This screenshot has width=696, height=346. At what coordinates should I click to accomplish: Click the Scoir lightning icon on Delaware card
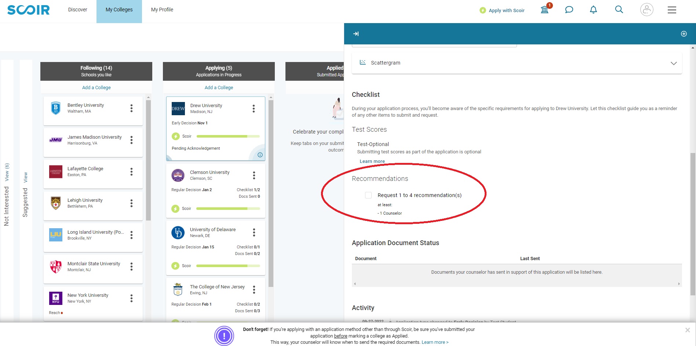click(x=175, y=266)
